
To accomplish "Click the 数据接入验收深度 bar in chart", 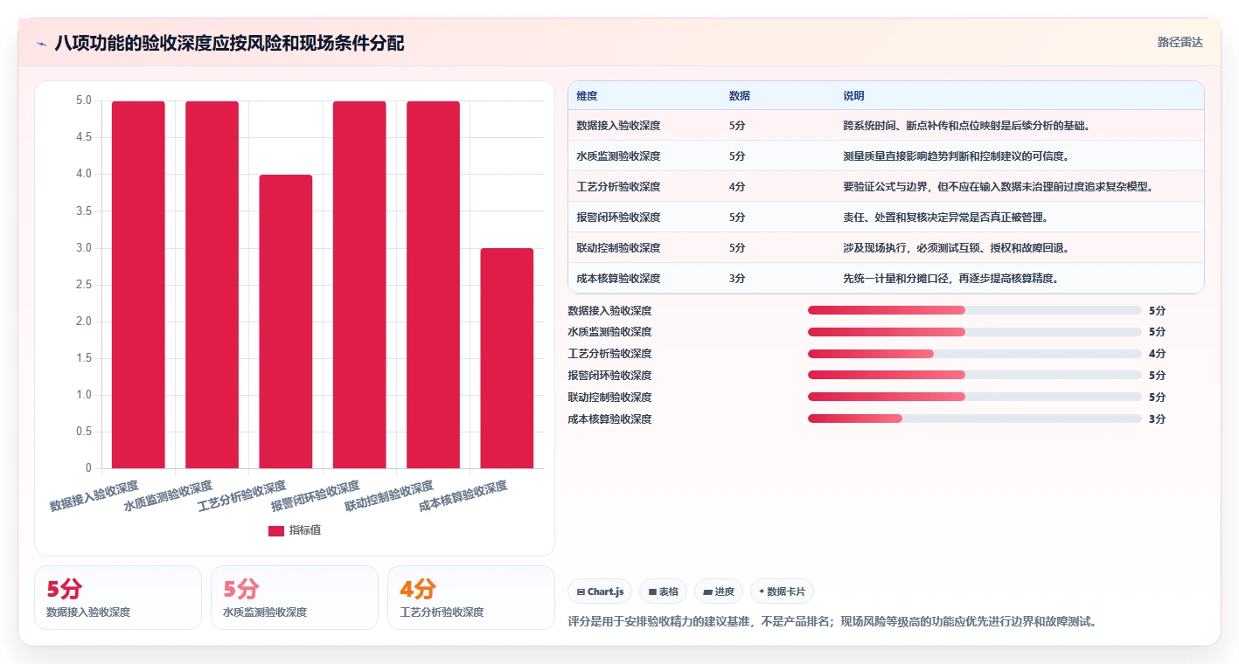I will click(138, 285).
